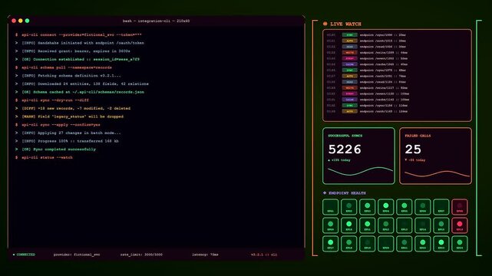
Task: Click the EP07 endpoint tile
Action: coord(441,207)
